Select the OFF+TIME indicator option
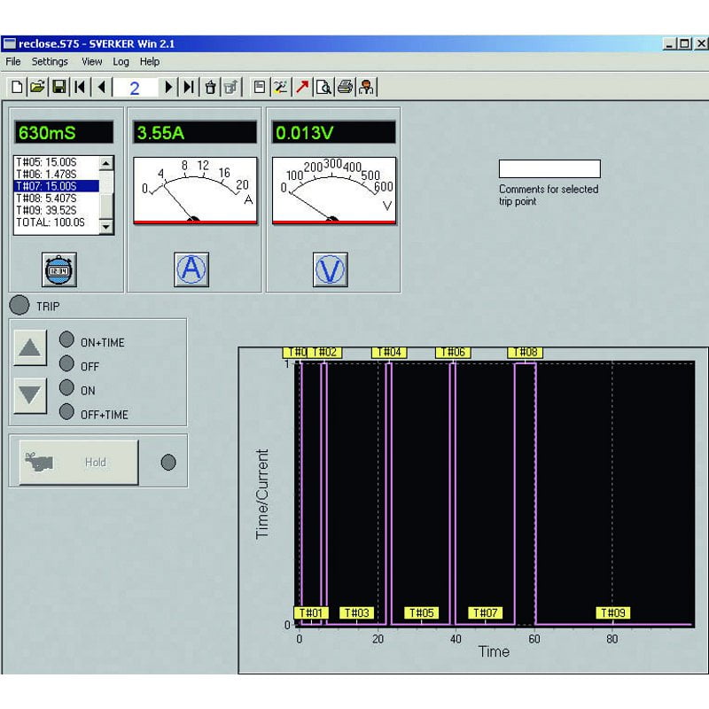709x709 pixels. coord(66,412)
